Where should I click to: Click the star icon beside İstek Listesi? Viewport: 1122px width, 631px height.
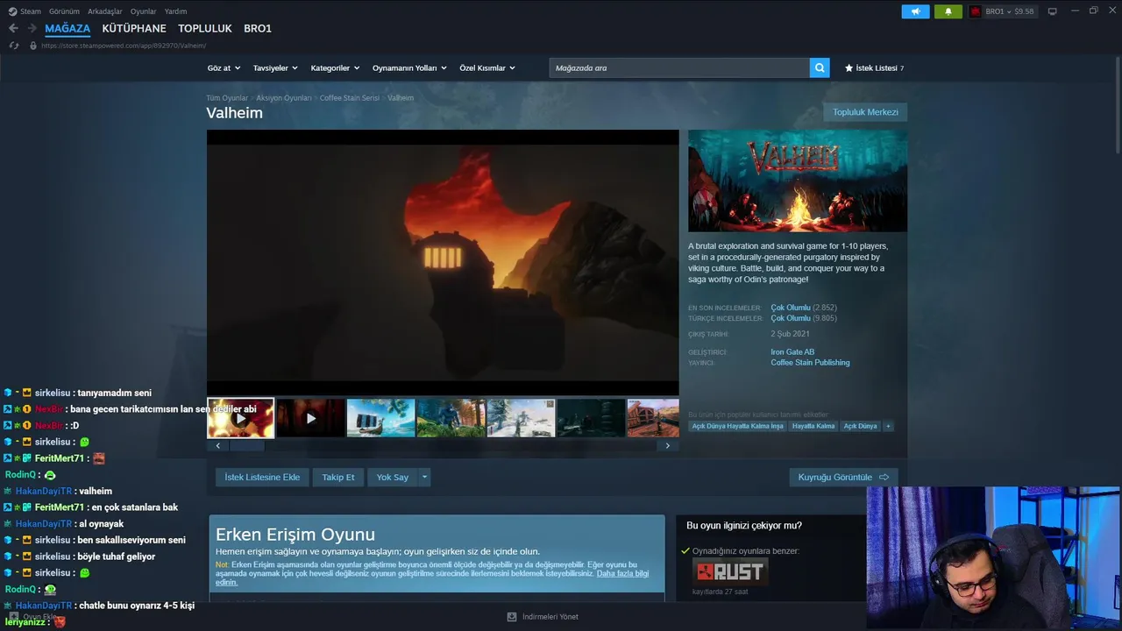point(849,67)
